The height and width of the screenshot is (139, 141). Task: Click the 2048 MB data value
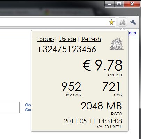click(x=101, y=106)
